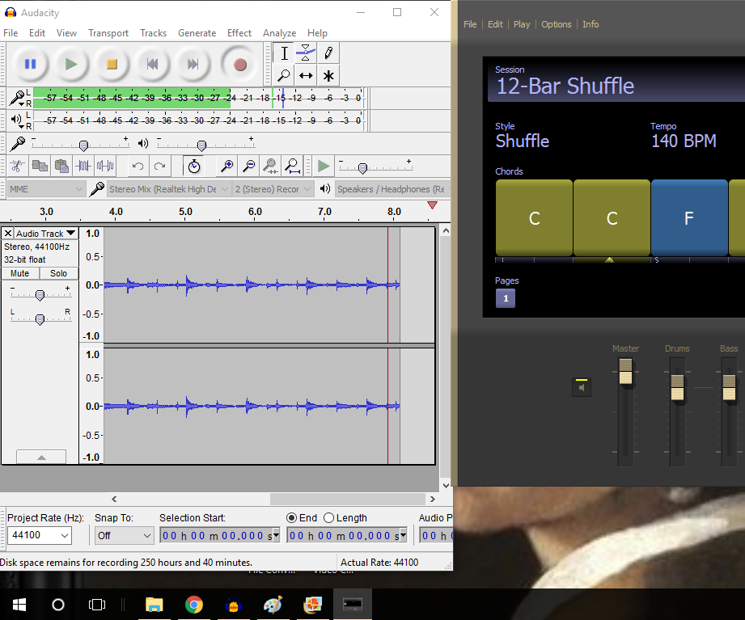Click the Zoom In magnifier icon
The image size is (745, 620).
click(x=228, y=166)
